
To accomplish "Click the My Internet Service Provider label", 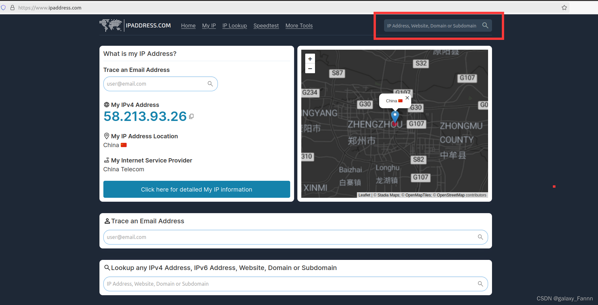I will 151,161.
